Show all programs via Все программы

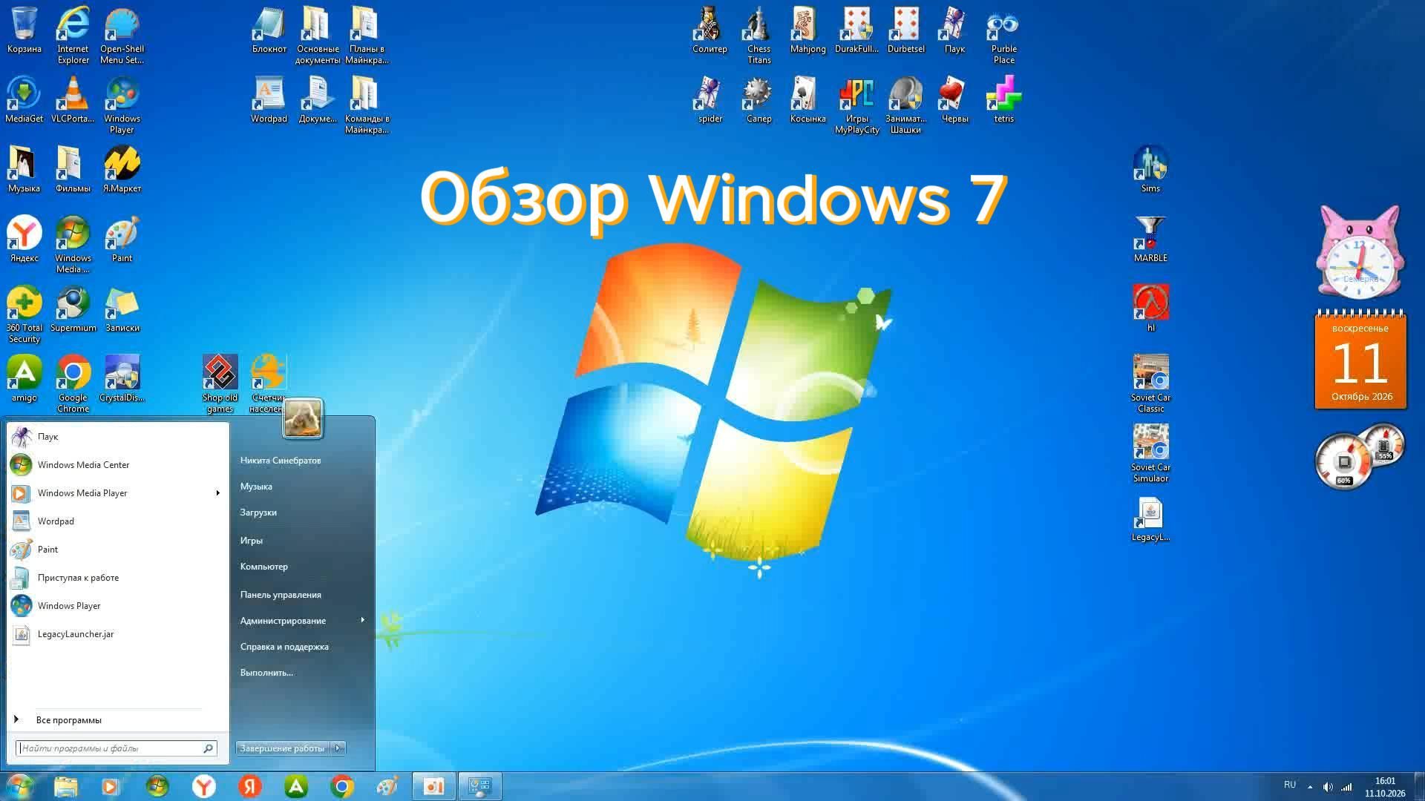[x=68, y=720]
